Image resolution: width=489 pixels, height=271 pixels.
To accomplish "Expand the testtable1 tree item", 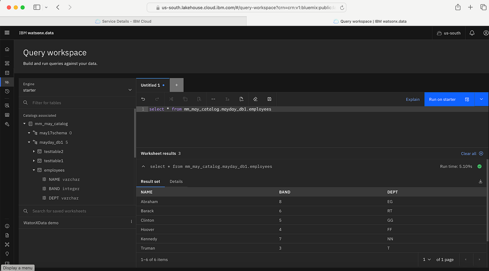I will click(34, 161).
